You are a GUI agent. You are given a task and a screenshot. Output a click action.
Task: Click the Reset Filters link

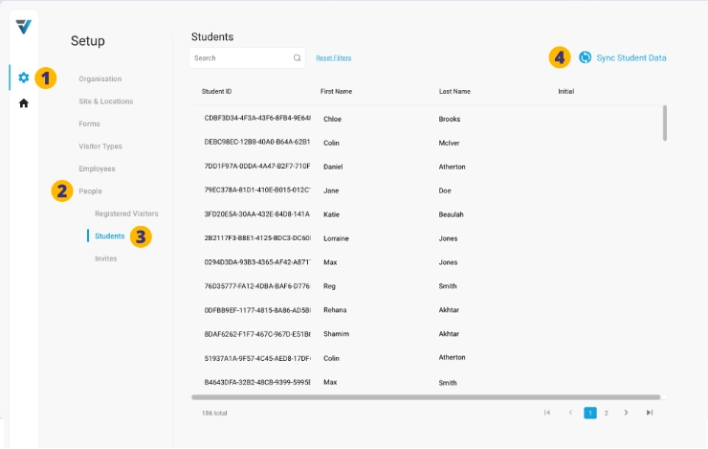point(333,58)
